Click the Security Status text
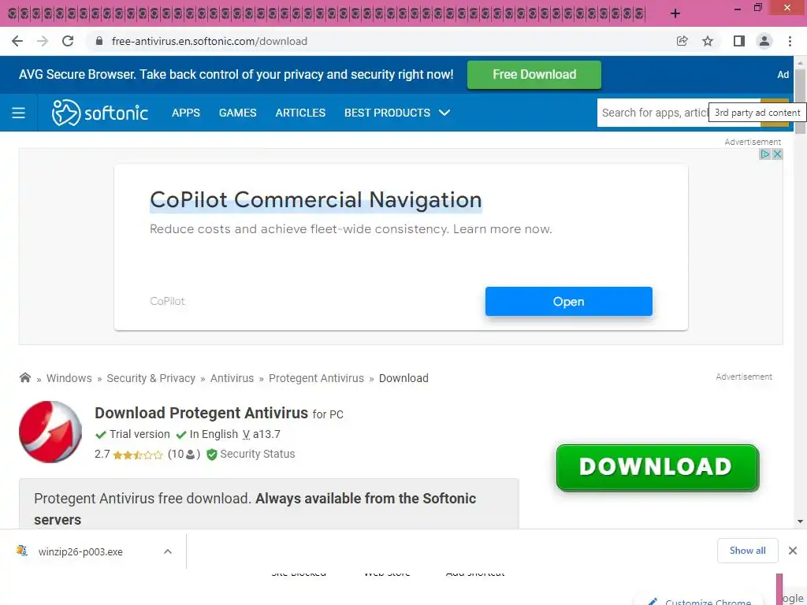The image size is (807, 605). point(258,455)
